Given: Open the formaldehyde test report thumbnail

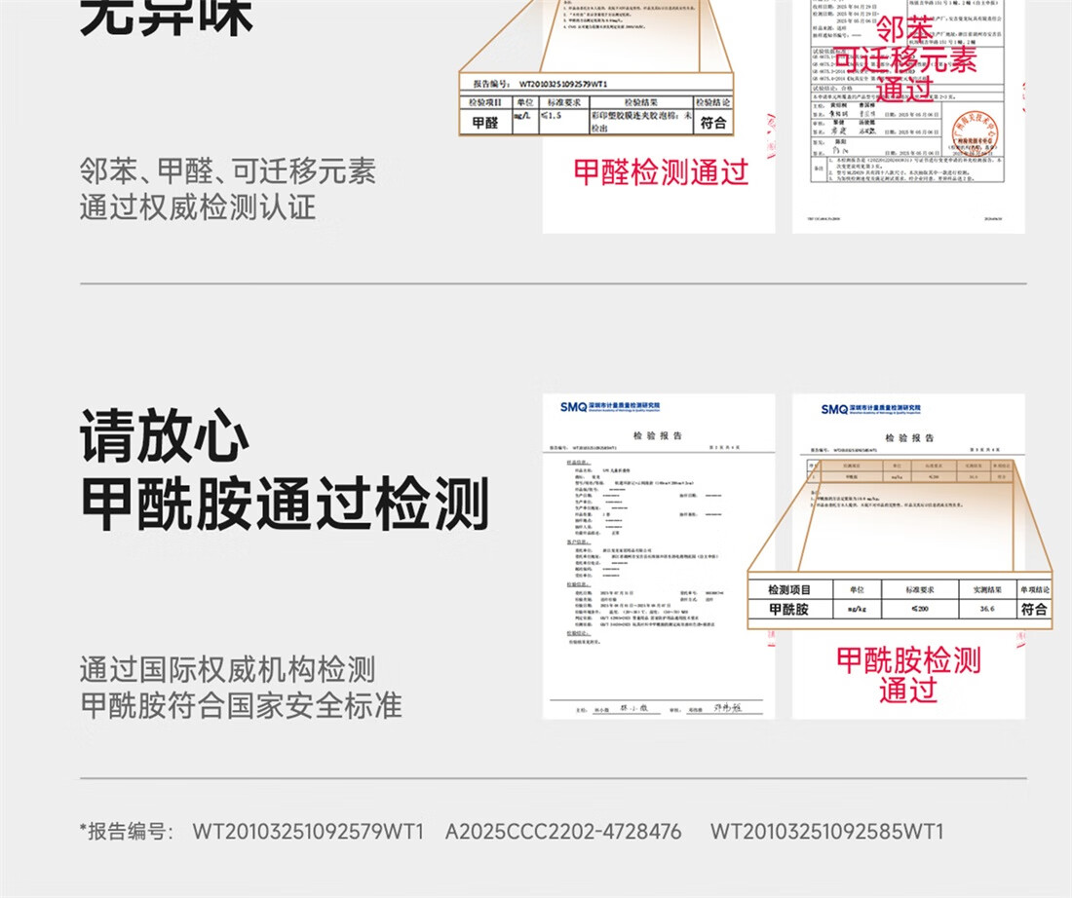Looking at the screenshot, I should click(658, 117).
